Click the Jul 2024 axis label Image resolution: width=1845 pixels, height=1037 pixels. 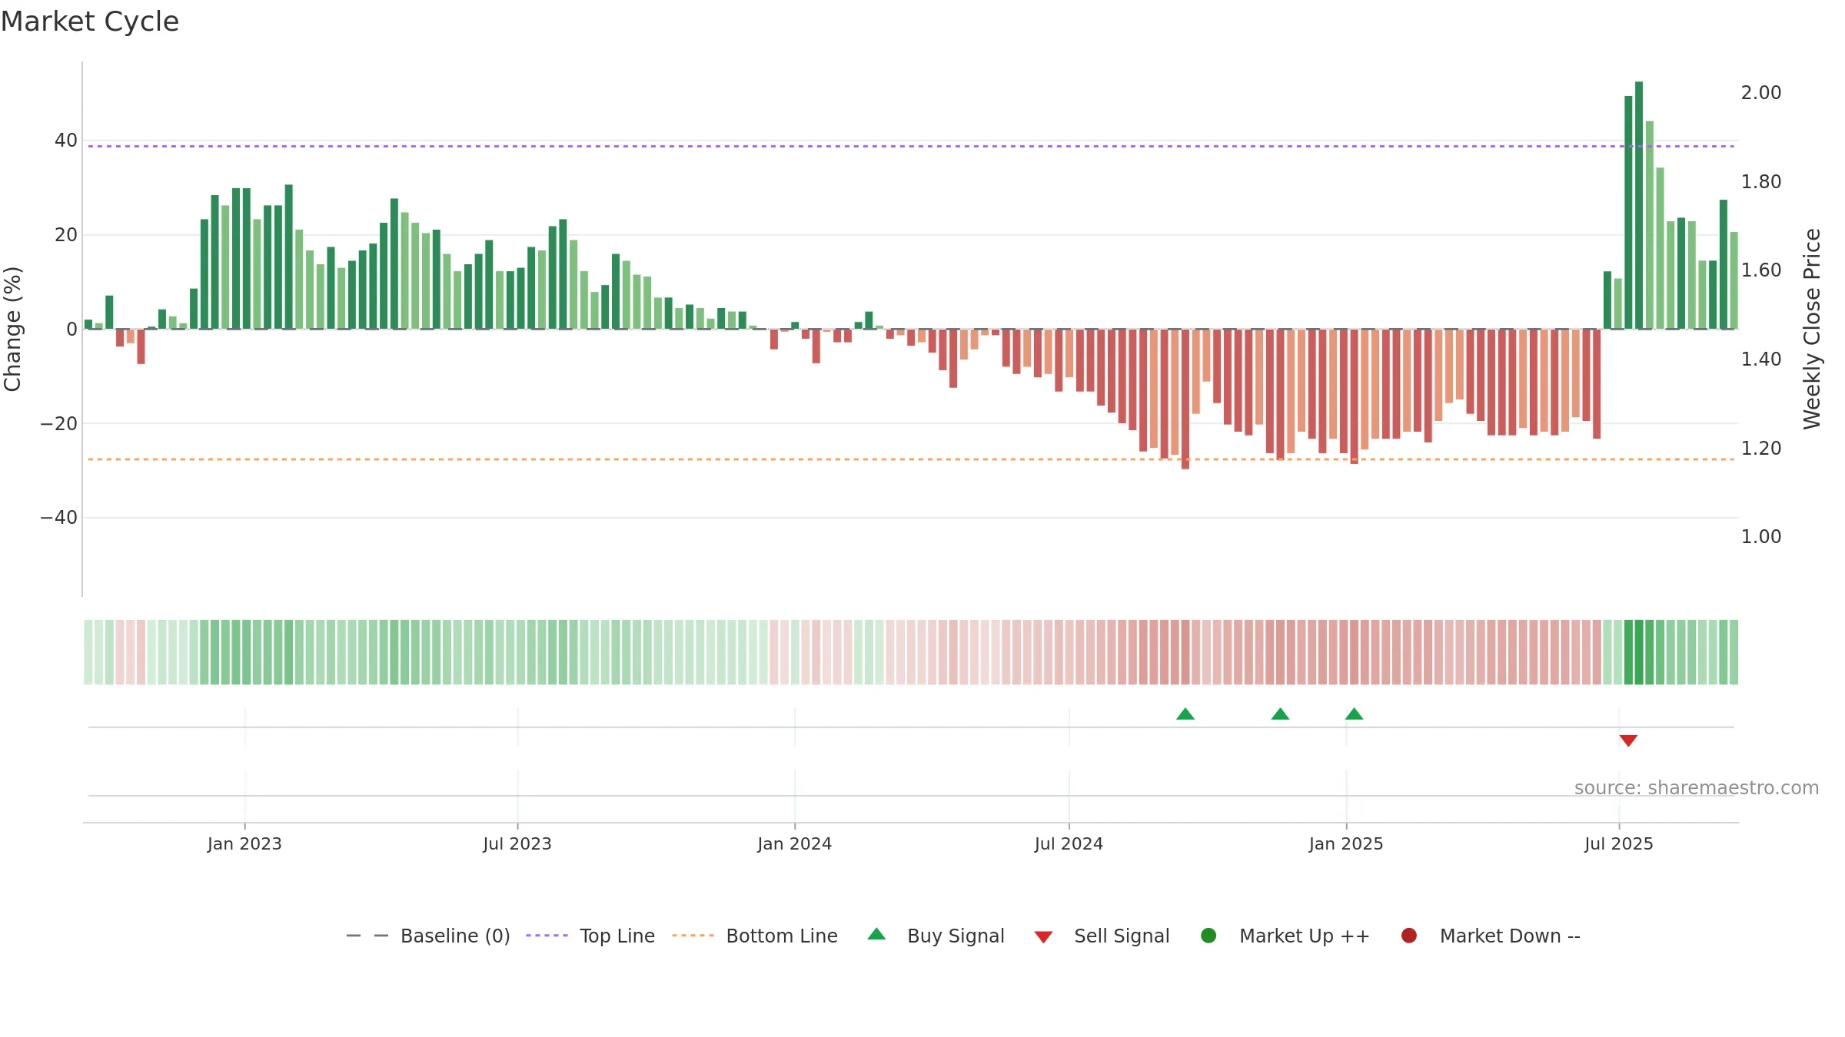[1069, 844]
